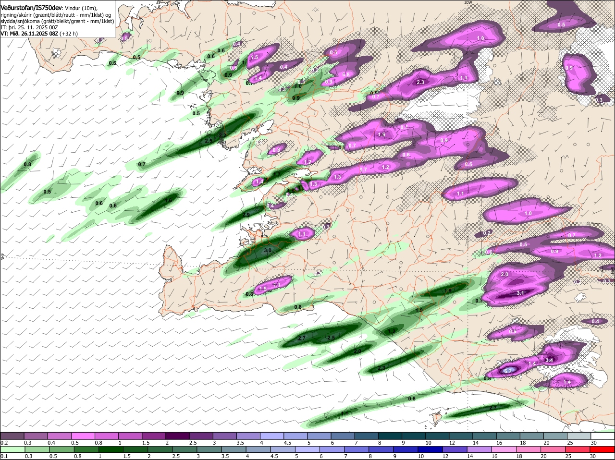Viewport: 615px width, 460px height.
Task: Click the '30' label in the upper legend row
Action: pos(594,443)
